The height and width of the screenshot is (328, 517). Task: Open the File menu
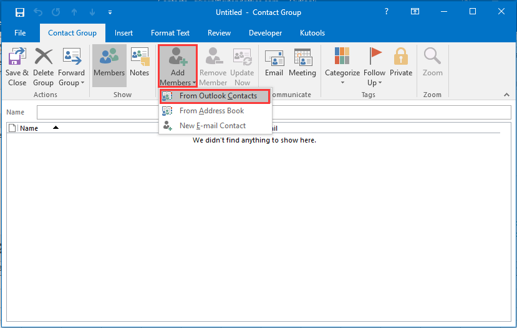pos(20,33)
